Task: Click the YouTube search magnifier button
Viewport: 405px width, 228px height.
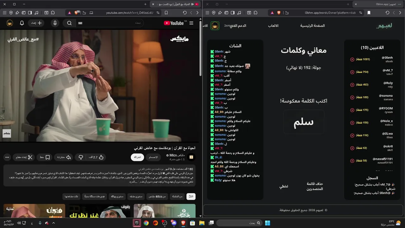Action: click(x=69, y=23)
